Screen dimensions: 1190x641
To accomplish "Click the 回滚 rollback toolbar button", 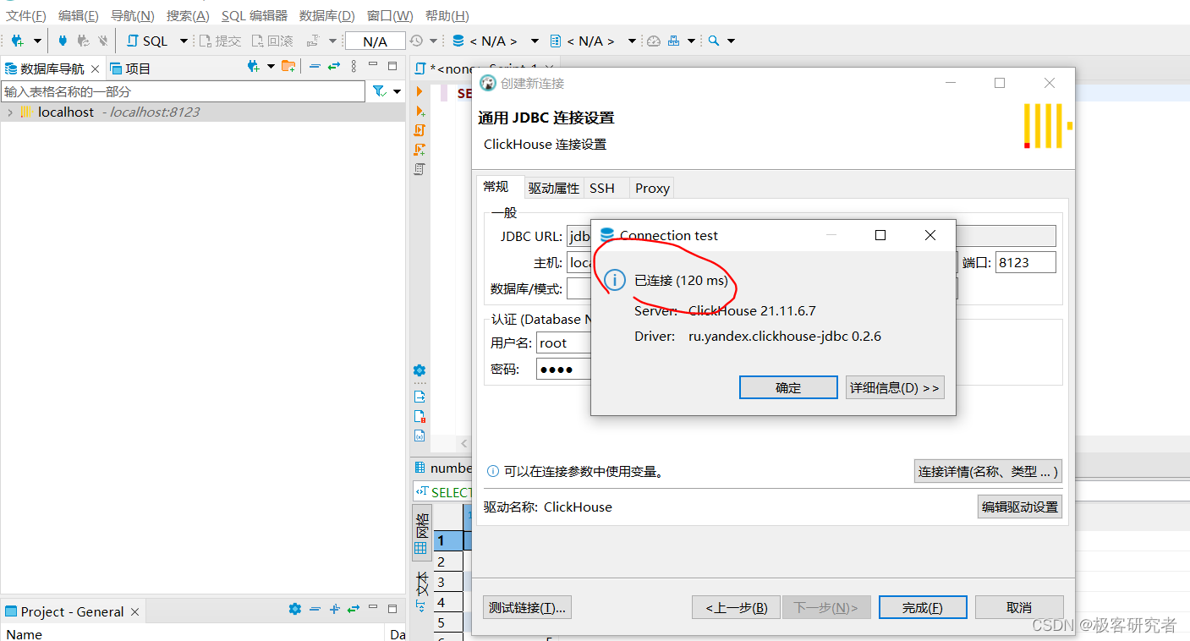I will click(272, 41).
